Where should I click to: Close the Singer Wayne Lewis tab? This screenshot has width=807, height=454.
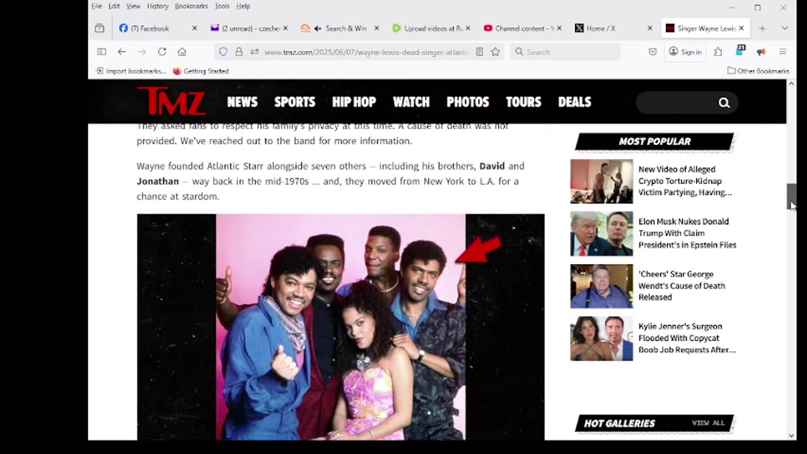click(741, 28)
